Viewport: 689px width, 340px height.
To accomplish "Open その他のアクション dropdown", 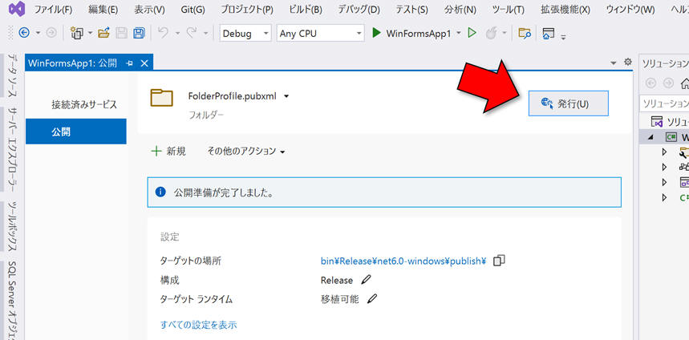I will pos(246,151).
